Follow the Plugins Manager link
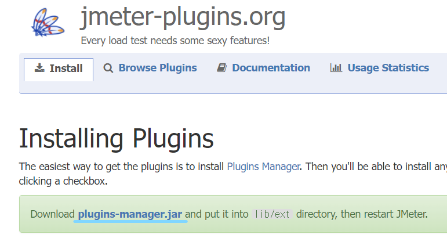The width and height of the screenshot is (447, 245). pos(263,167)
